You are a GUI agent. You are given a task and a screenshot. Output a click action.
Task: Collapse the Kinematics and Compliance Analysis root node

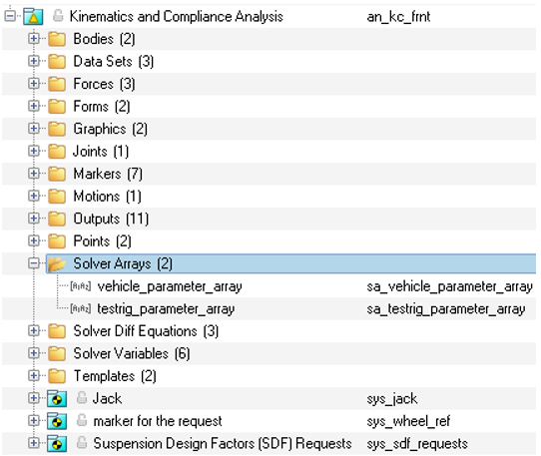tap(10, 16)
